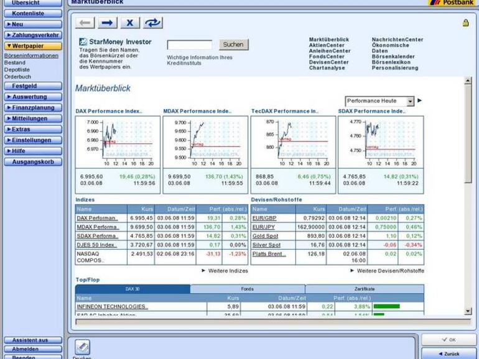Expand Weitere Indizes list

[225, 271]
